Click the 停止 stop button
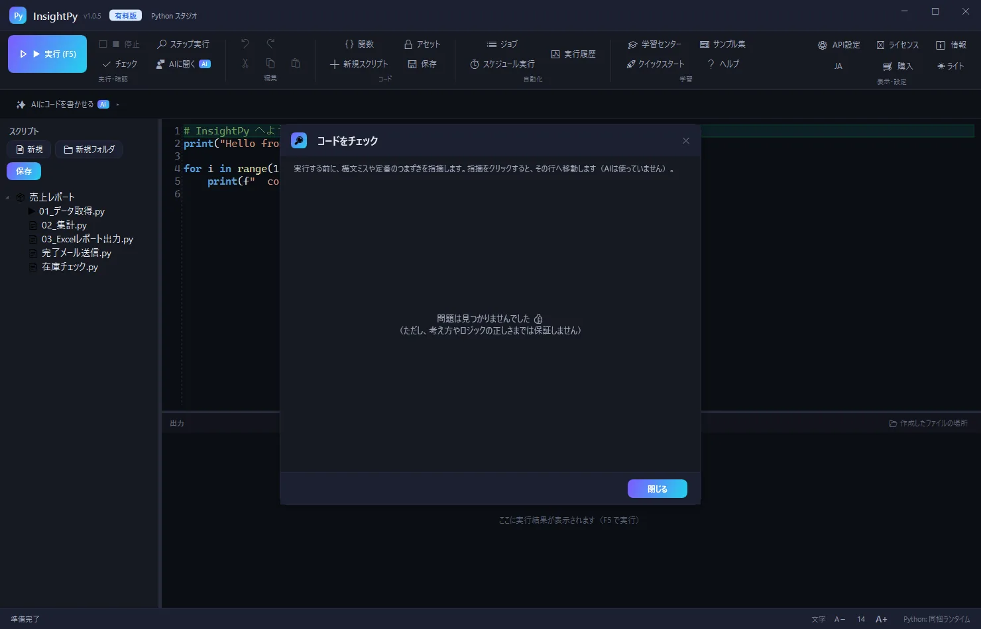The image size is (981, 629). 119,44
